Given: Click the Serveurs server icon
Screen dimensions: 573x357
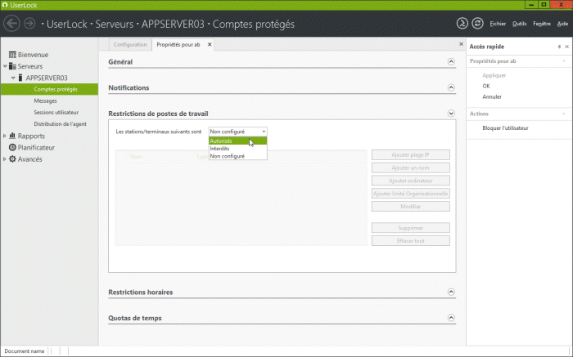Looking at the screenshot, I should [12, 66].
